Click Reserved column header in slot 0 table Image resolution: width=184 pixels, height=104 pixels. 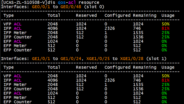tap(86, 15)
